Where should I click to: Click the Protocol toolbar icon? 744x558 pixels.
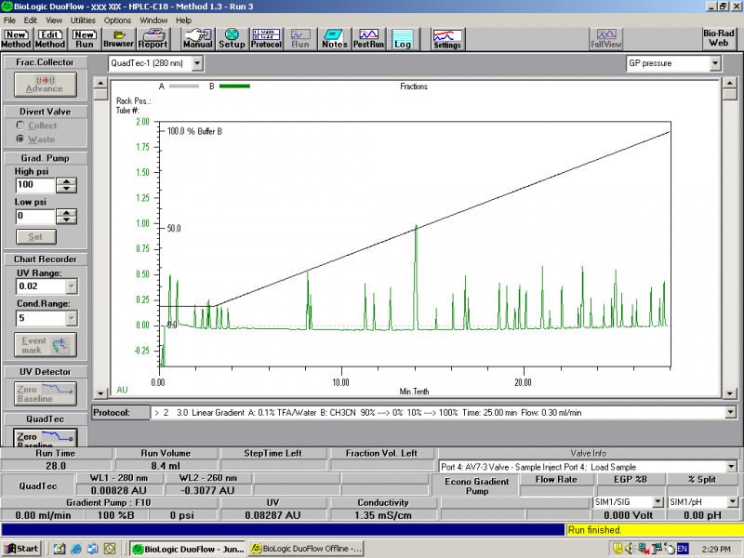[x=266, y=38]
